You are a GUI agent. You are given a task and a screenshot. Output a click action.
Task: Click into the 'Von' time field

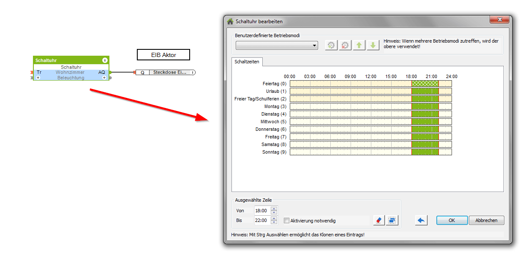pyautogui.click(x=261, y=211)
